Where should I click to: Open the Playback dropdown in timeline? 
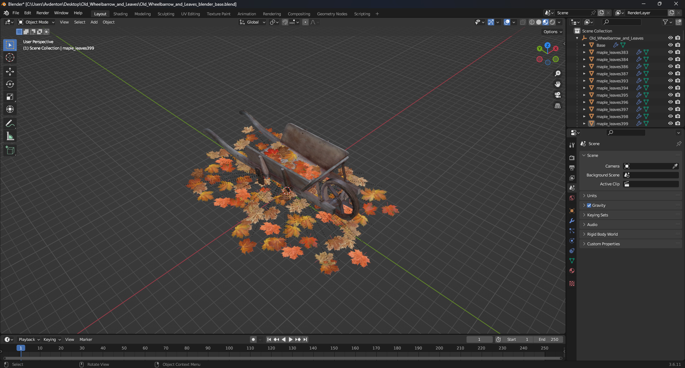29,339
